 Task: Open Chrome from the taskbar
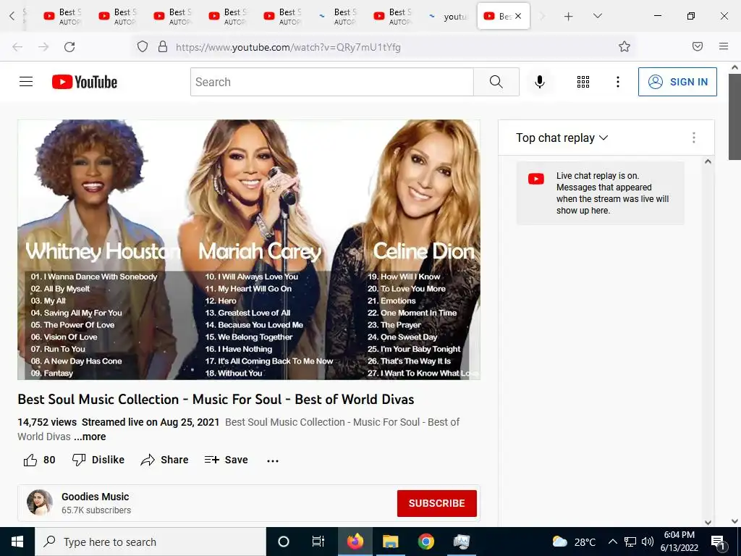(425, 542)
